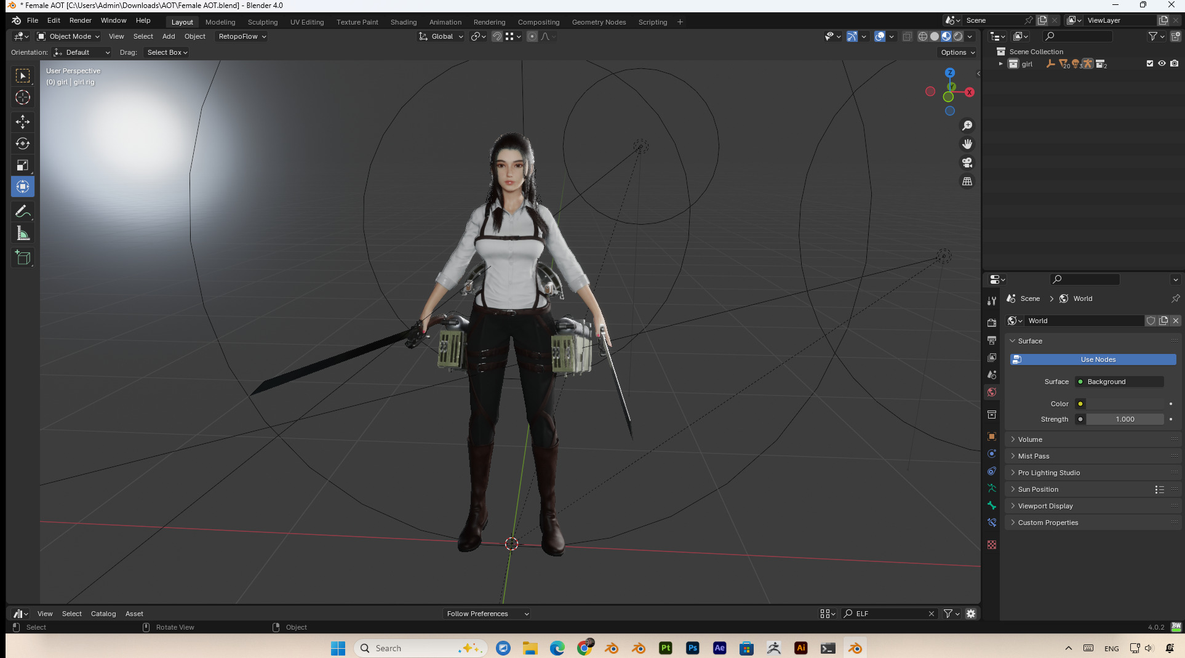This screenshot has height=658, width=1185.
Task: Open the Collection properties tab
Action: [992, 414]
